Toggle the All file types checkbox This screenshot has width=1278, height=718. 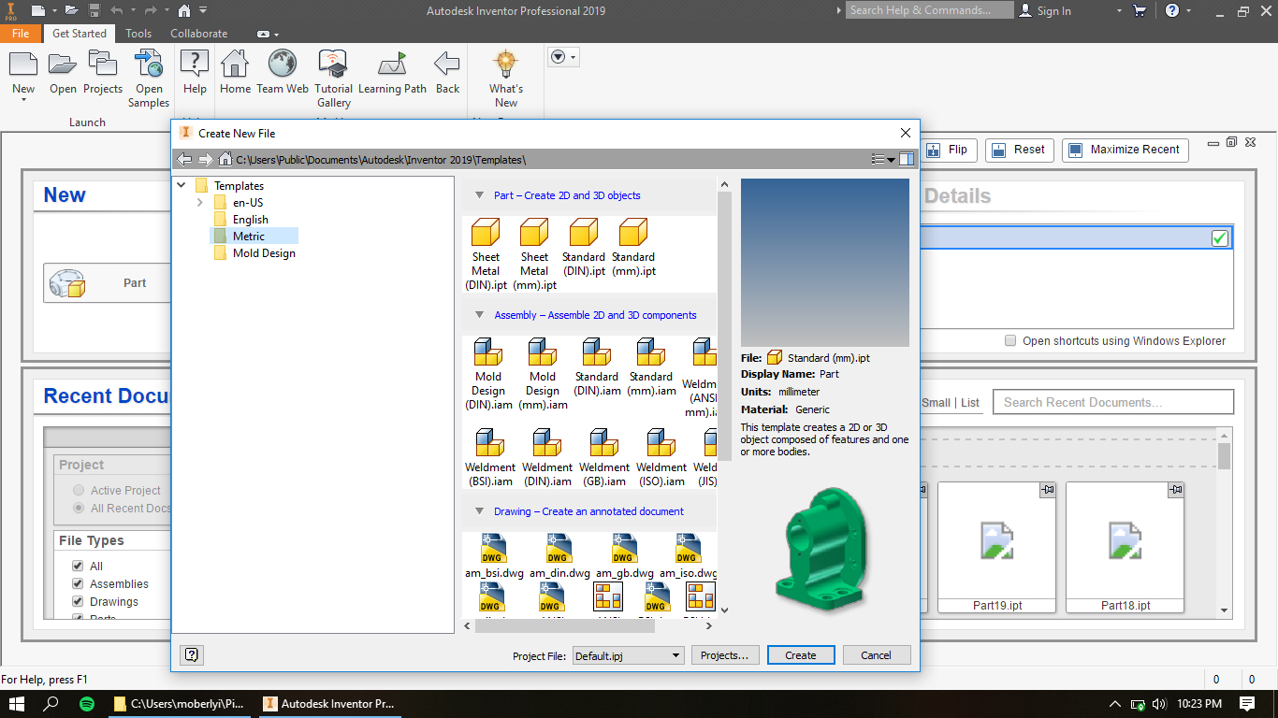[78, 566]
